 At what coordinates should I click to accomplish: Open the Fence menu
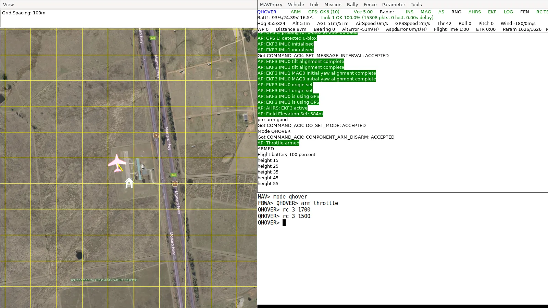click(x=370, y=4)
